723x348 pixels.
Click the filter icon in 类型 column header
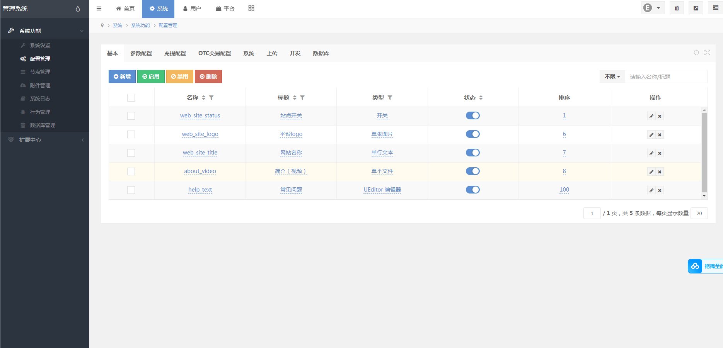(390, 98)
